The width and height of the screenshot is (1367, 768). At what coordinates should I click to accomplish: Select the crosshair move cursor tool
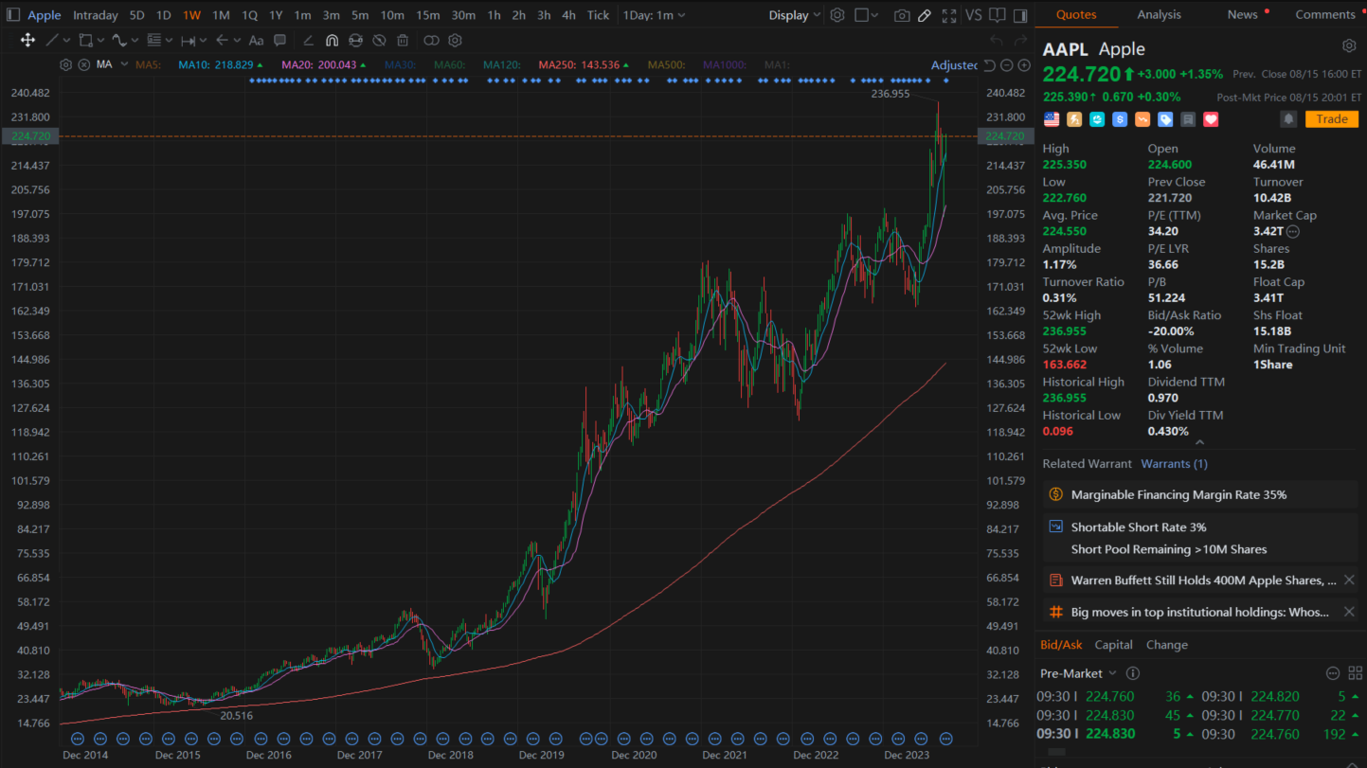(x=27, y=40)
